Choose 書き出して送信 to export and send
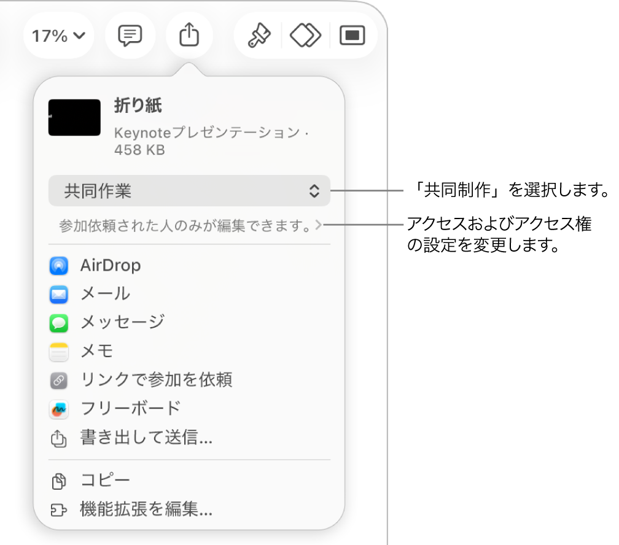The image size is (619, 545). (x=146, y=438)
